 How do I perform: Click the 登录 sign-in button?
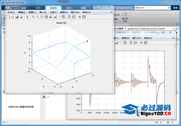tap(175, 8)
